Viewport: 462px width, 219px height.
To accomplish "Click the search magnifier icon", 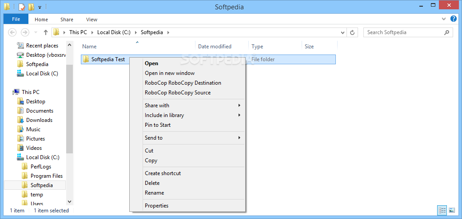I will pos(447,32).
